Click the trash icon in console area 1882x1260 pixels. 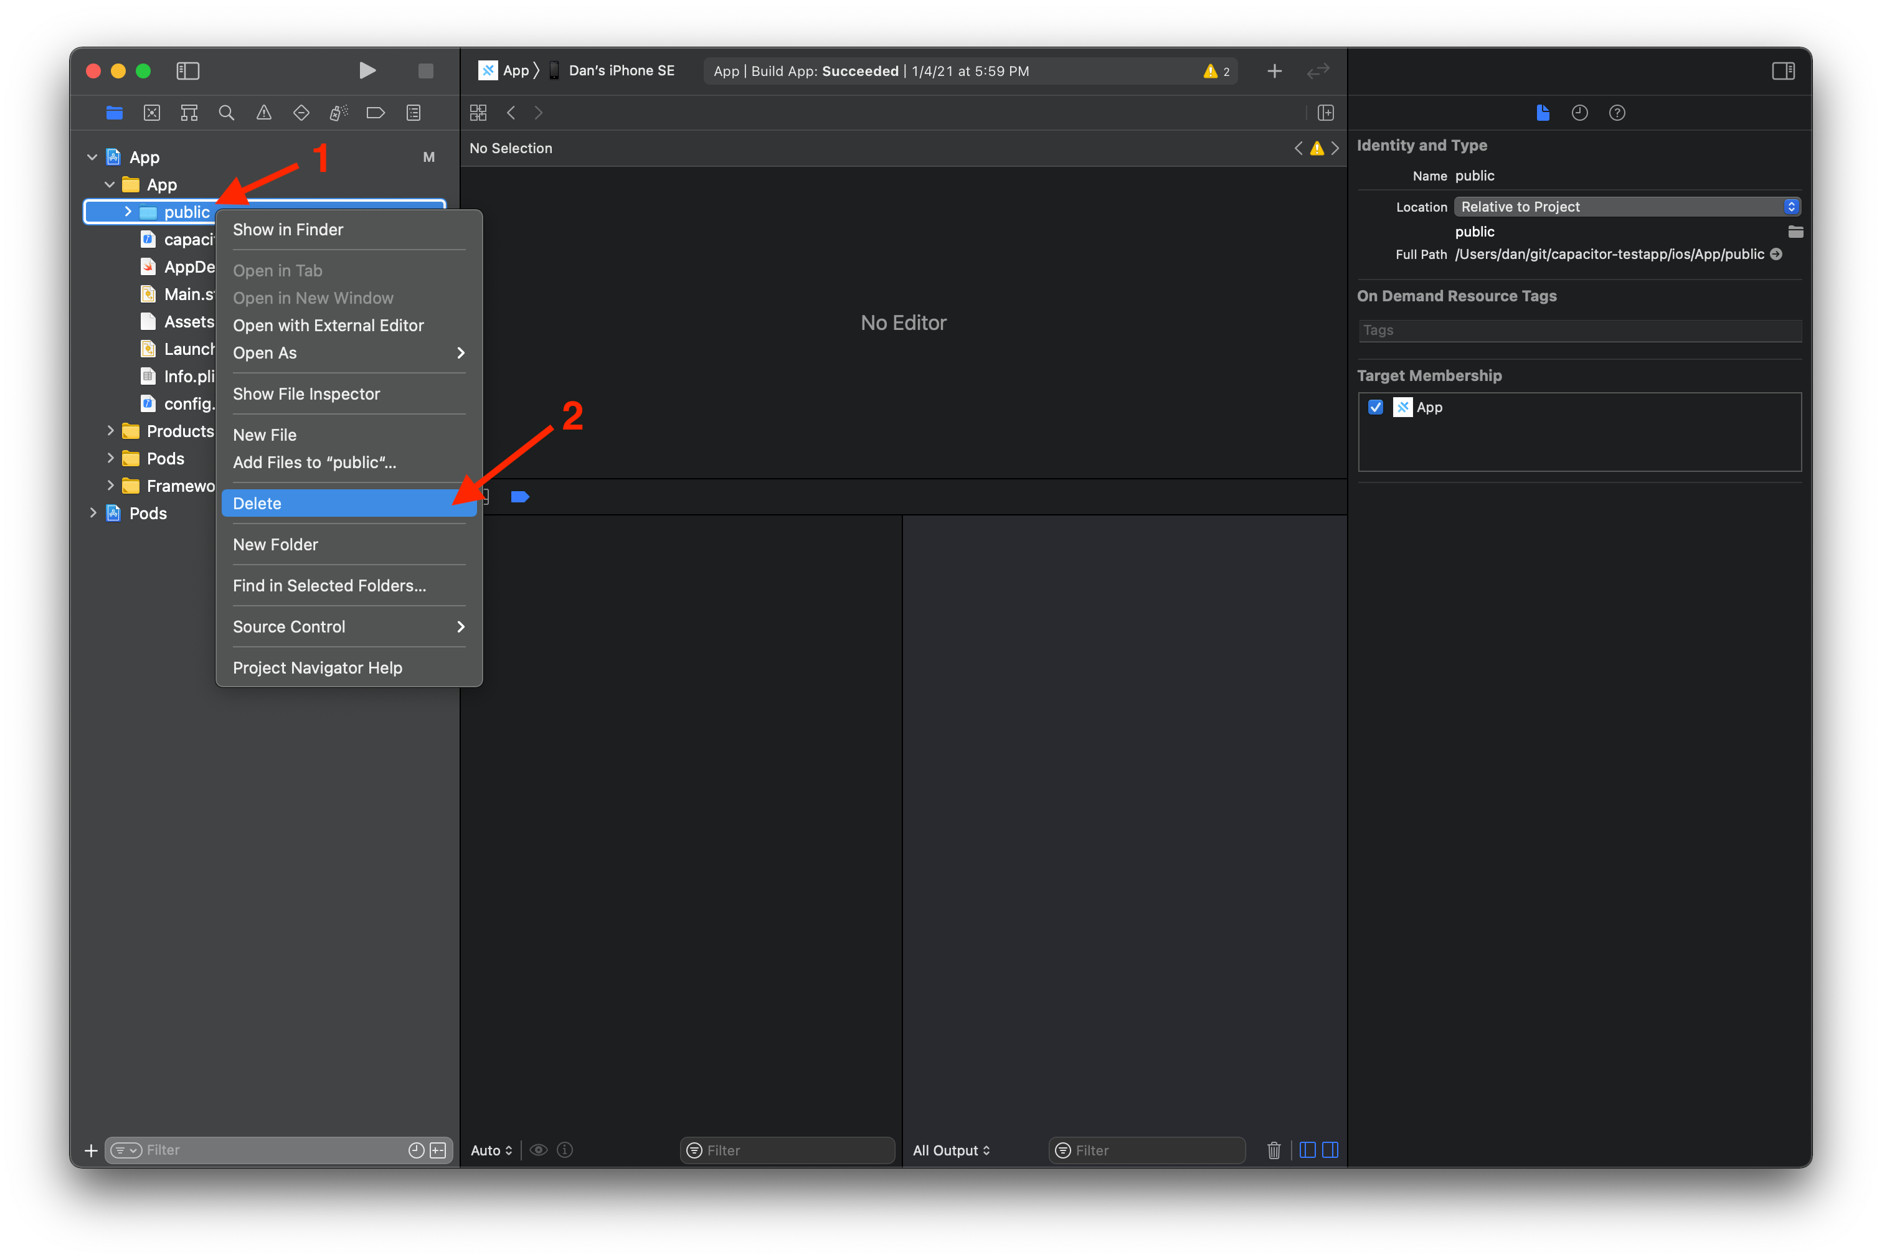click(1274, 1150)
